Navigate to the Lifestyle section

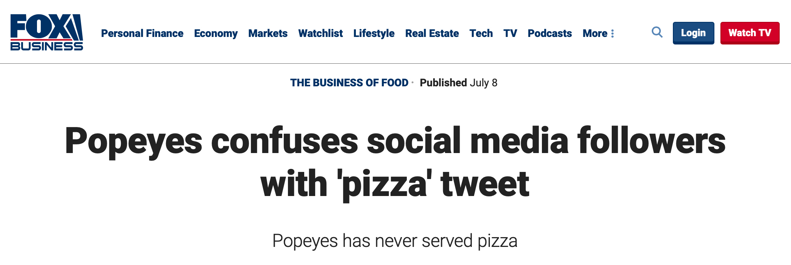coord(374,34)
